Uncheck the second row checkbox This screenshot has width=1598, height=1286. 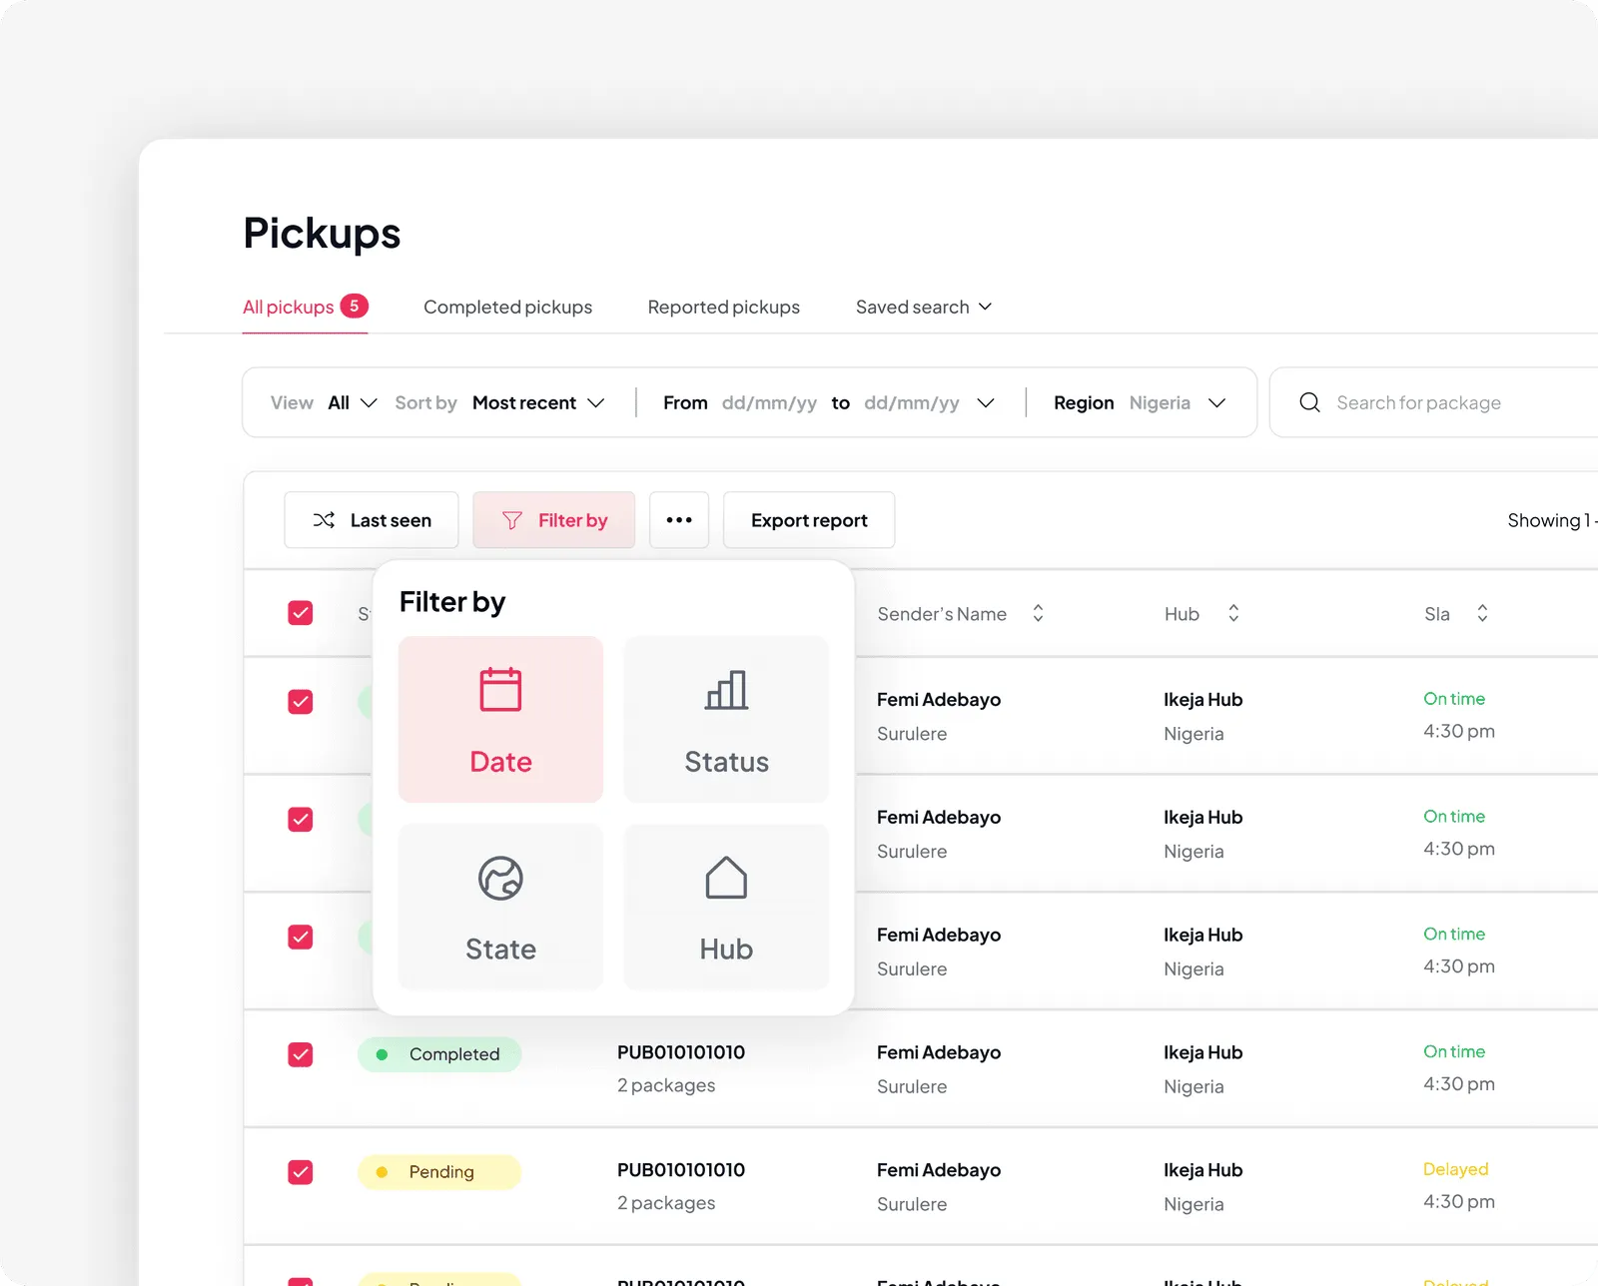pyautogui.click(x=301, y=820)
